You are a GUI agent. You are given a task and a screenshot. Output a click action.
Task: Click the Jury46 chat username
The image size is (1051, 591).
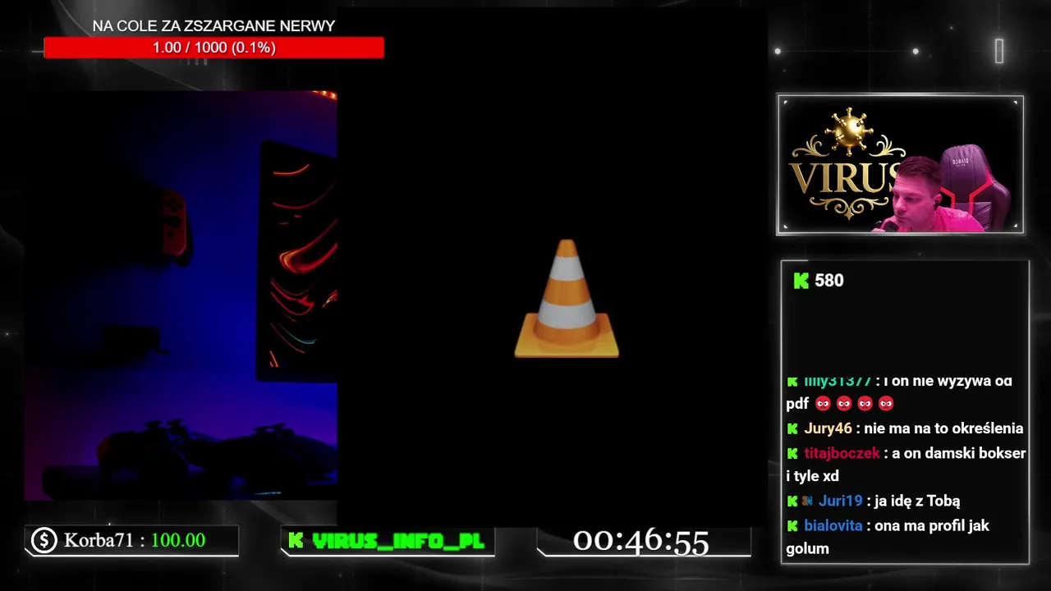pyautogui.click(x=828, y=428)
